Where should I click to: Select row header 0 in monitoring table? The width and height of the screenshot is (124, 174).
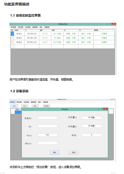tap(12, 34)
